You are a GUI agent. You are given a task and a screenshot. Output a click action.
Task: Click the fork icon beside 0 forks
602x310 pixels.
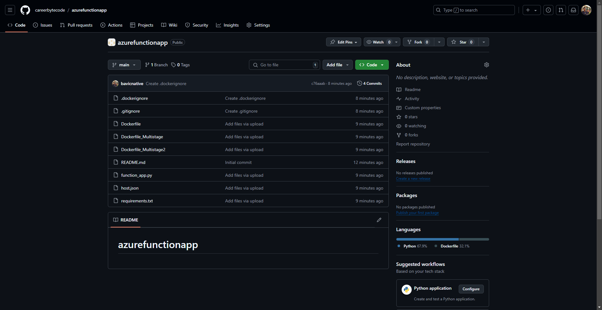click(399, 135)
